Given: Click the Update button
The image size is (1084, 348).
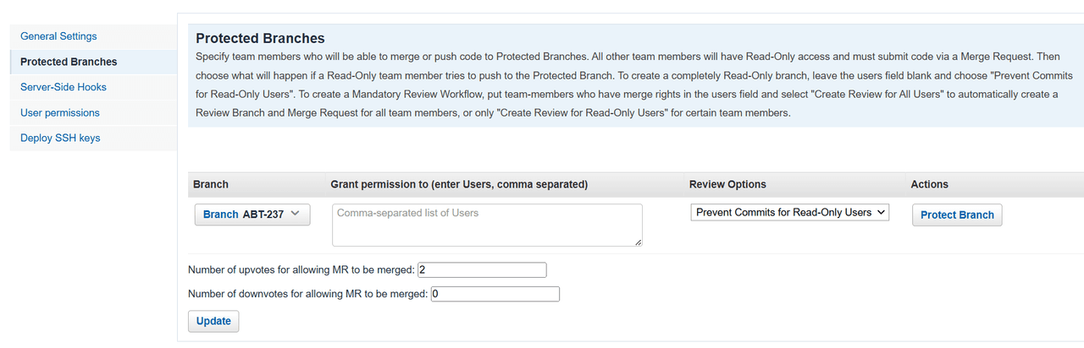Looking at the screenshot, I should point(213,321).
